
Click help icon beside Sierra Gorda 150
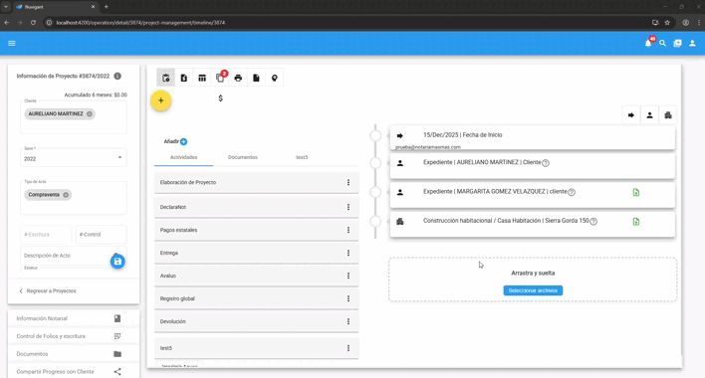[x=593, y=221]
